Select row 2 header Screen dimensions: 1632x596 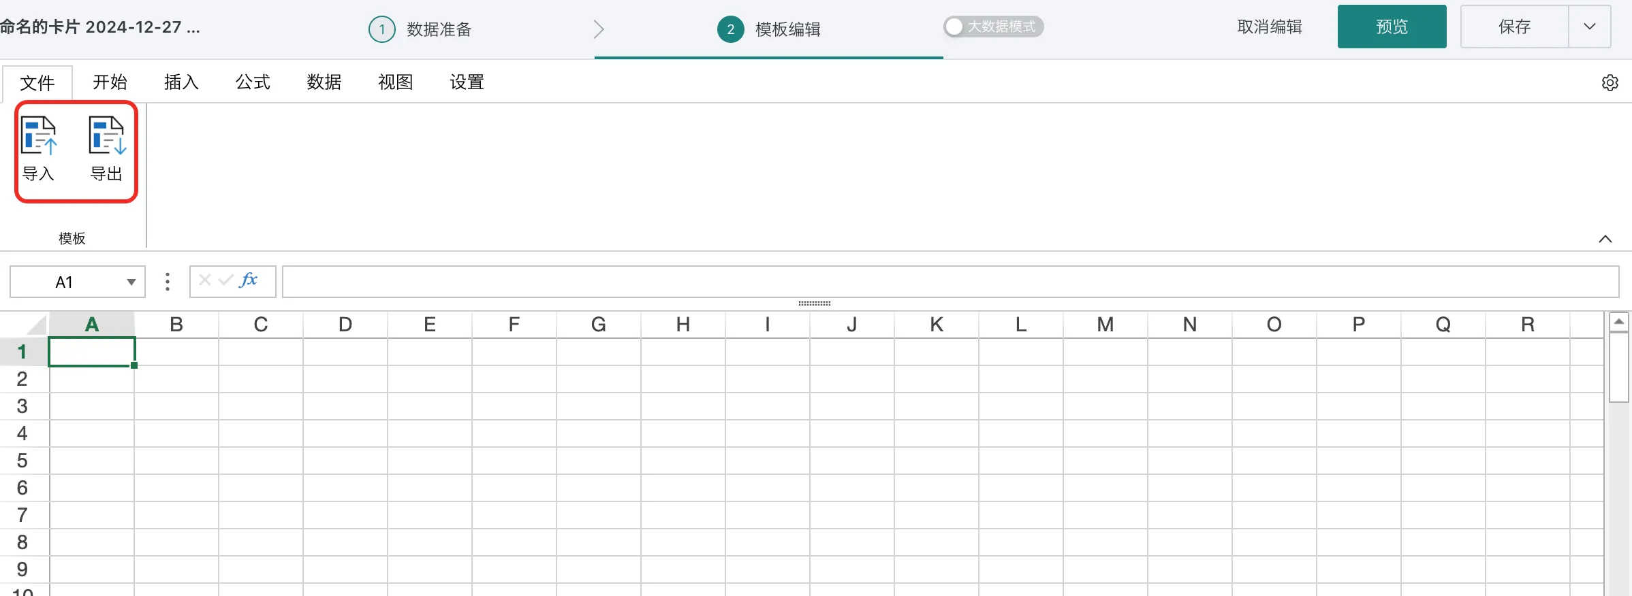click(x=23, y=379)
